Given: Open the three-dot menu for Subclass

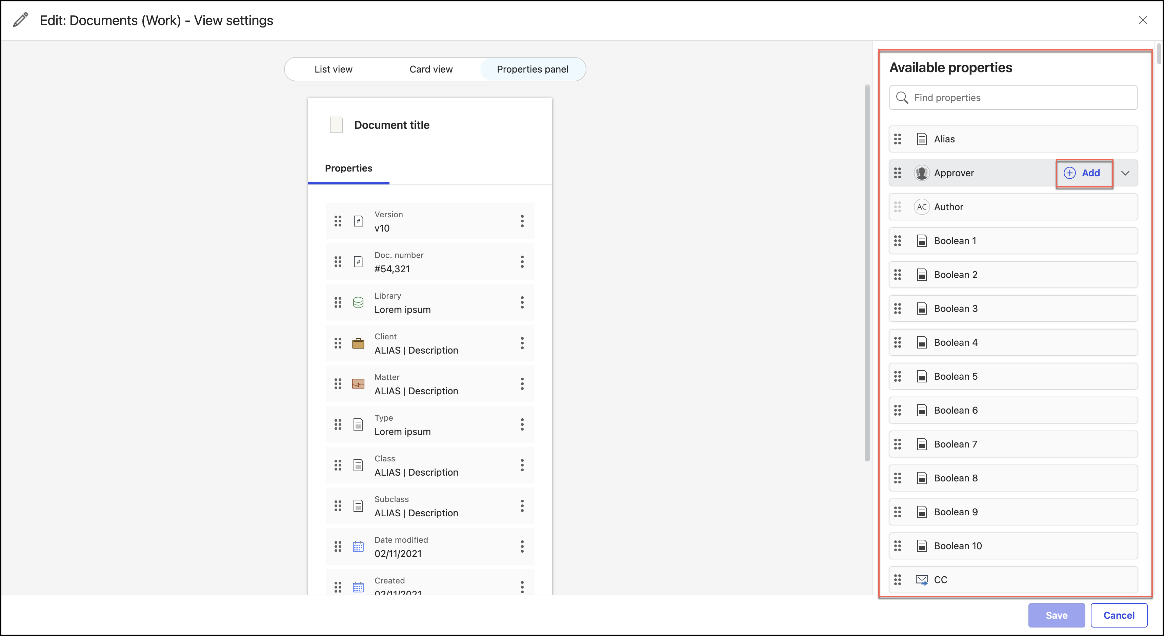Looking at the screenshot, I should coord(522,506).
